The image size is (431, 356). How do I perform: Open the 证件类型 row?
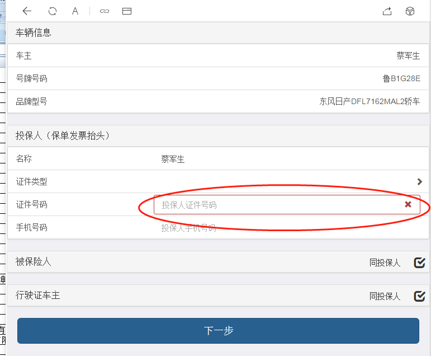pyautogui.click(x=218, y=181)
